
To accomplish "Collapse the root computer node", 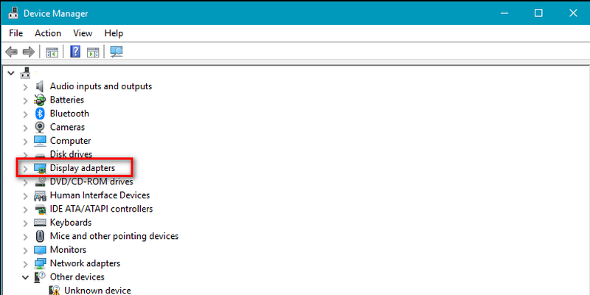I will (x=11, y=73).
